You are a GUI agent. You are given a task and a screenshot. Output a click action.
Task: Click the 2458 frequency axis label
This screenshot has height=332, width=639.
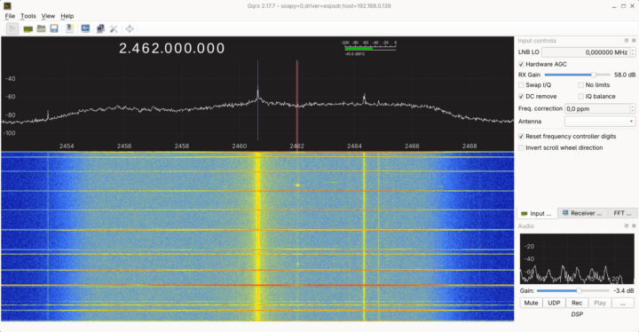click(182, 146)
